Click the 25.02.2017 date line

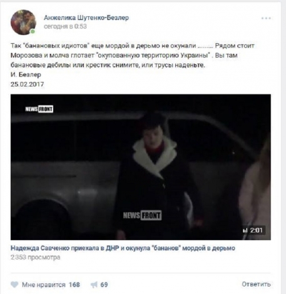[x=28, y=84]
